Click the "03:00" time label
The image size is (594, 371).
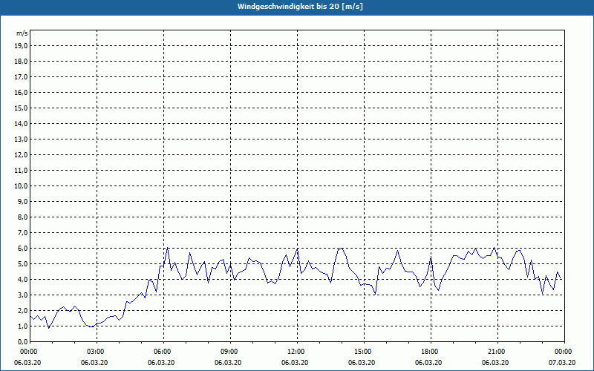97,352
